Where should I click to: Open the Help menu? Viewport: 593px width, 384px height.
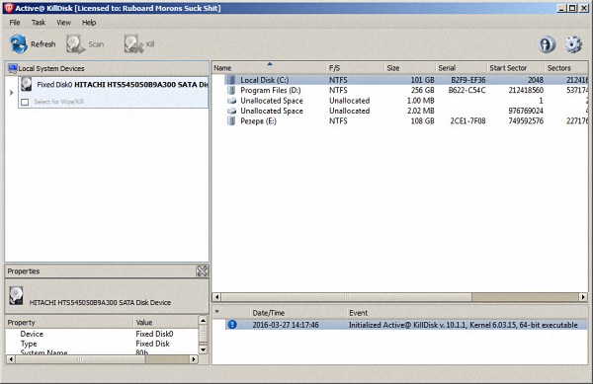(x=89, y=23)
